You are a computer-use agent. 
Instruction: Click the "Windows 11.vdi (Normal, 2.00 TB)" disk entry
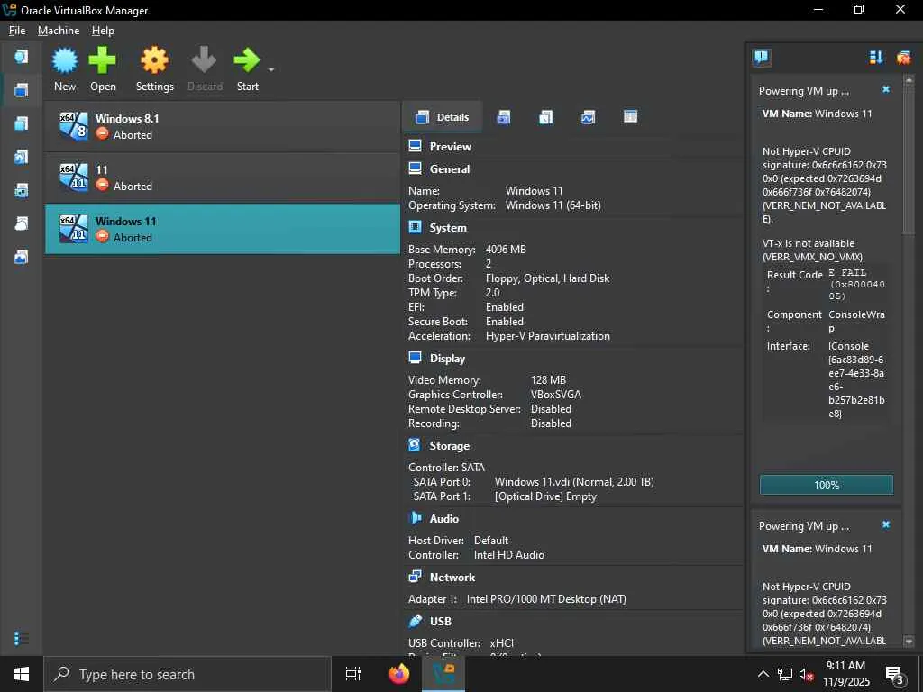[574, 482]
